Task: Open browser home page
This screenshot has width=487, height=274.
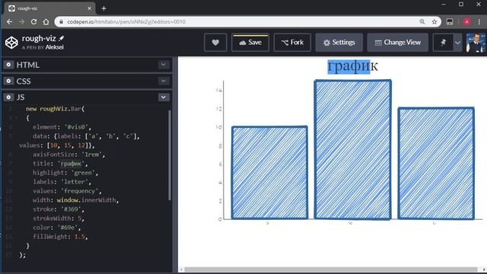Action: [x=46, y=22]
